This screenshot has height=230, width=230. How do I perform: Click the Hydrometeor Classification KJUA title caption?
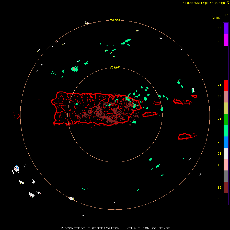click(x=115, y=228)
